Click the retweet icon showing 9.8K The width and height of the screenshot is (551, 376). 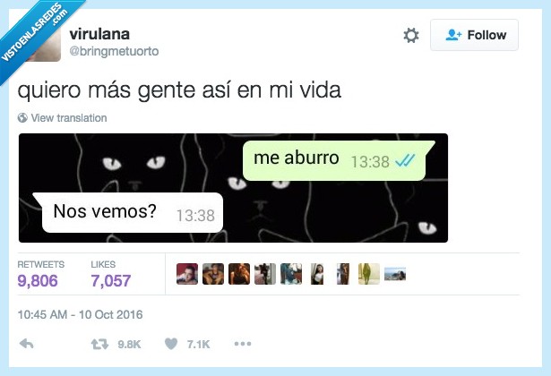99,344
